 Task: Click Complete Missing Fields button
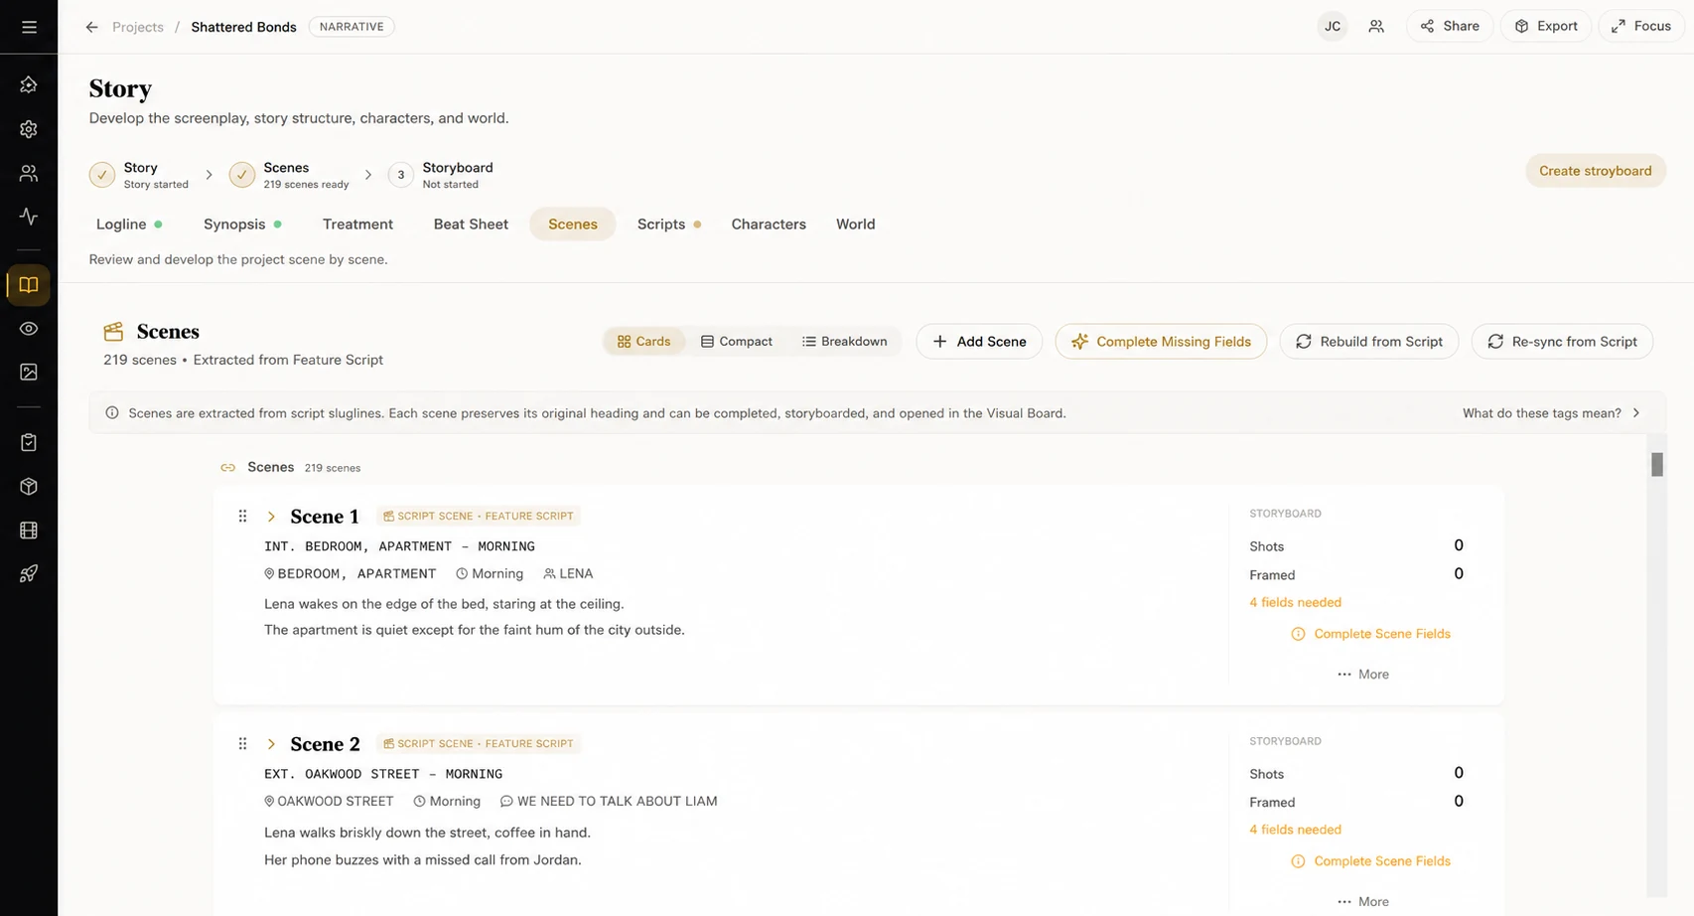[1161, 341]
